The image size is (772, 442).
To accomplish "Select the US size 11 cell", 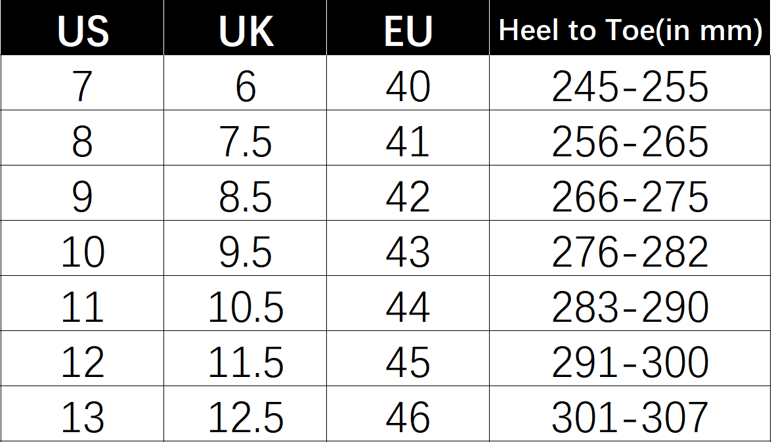I will (x=82, y=303).
